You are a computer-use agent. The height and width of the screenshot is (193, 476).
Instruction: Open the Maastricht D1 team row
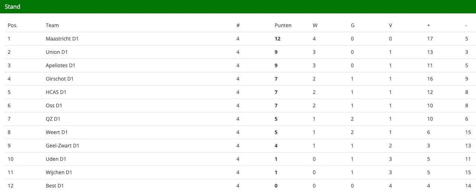pyautogui.click(x=62, y=39)
